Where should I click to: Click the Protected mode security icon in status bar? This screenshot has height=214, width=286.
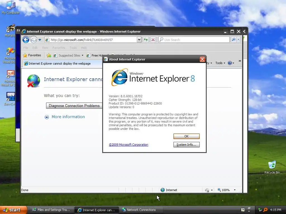coord(207,190)
